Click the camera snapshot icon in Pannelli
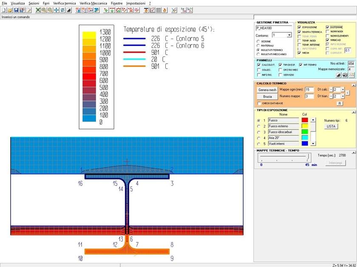Image resolution: width=357 pixels, height=267 pixels. (x=345, y=75)
